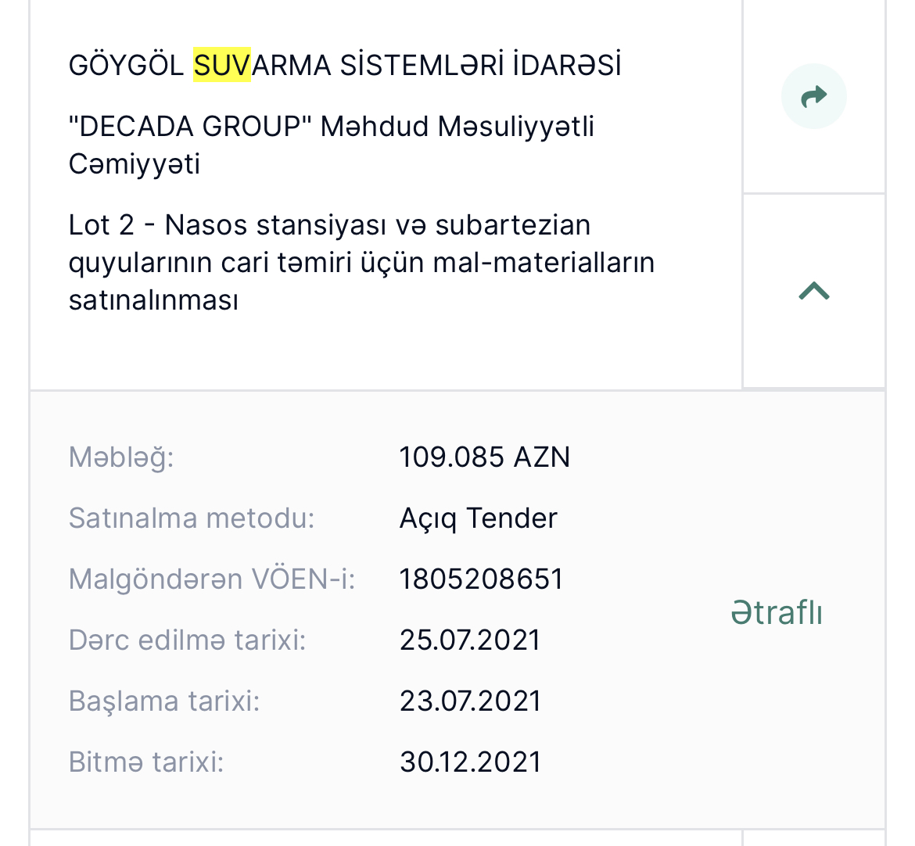Click the highlighted SUV text
The height and width of the screenshot is (846, 915).
222,65
